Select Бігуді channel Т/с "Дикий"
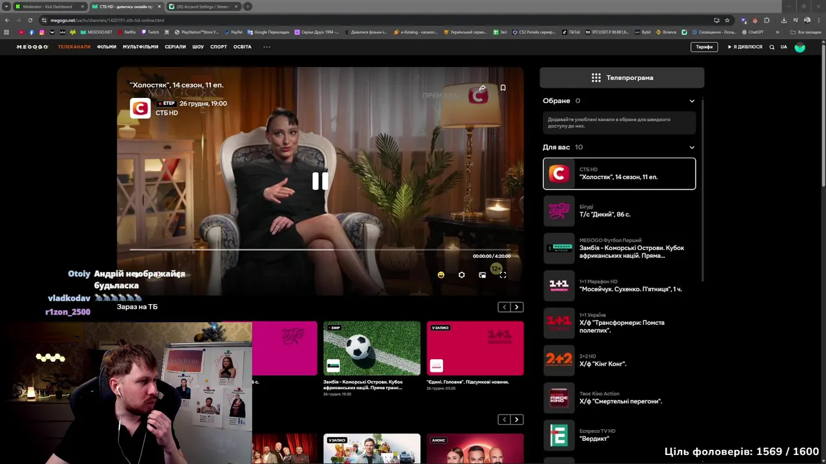 [619, 211]
